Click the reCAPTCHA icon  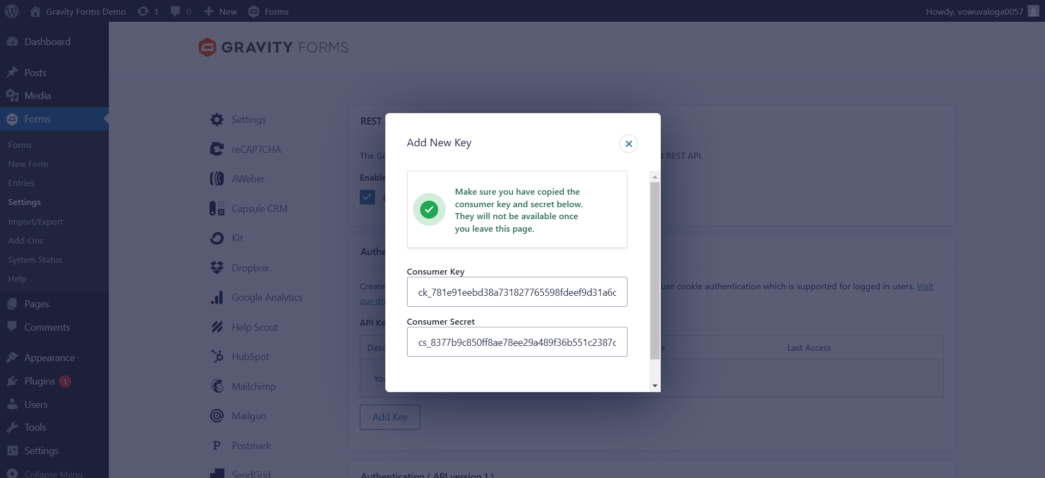point(217,149)
